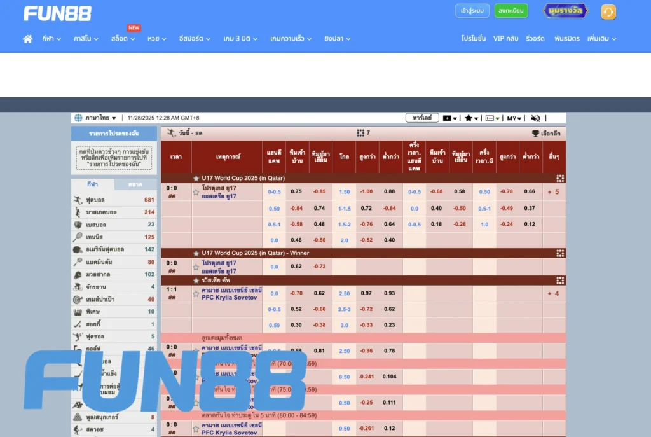Click the tennis racket icon
Viewport: 651px width, 437px height.
click(x=78, y=237)
